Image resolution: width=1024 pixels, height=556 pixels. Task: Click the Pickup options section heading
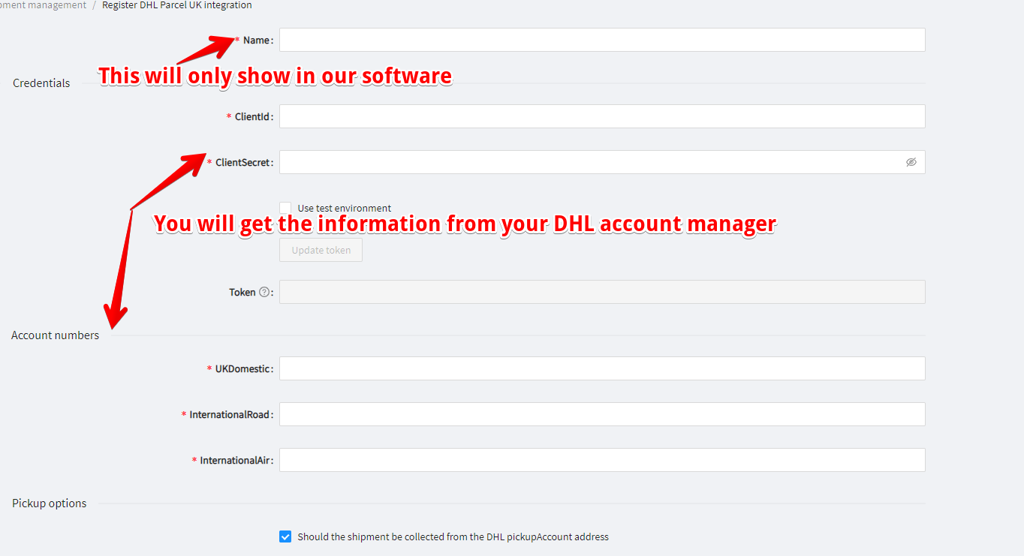(x=50, y=503)
